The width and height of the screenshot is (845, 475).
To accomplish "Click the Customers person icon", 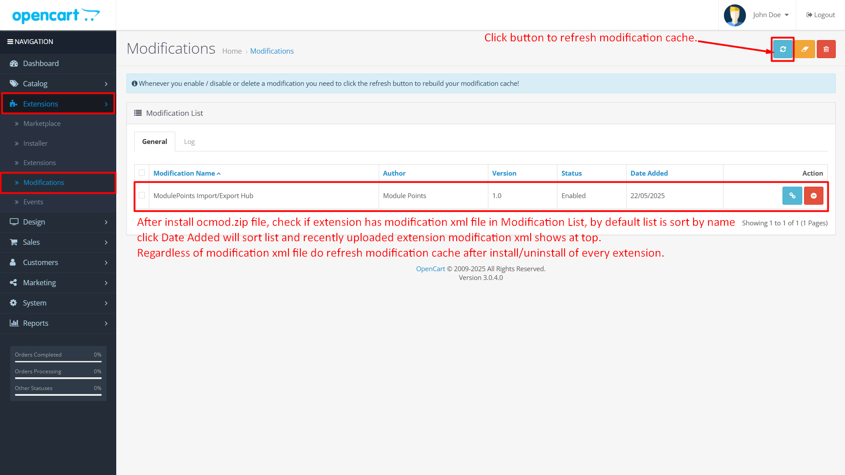I will (x=13, y=262).
